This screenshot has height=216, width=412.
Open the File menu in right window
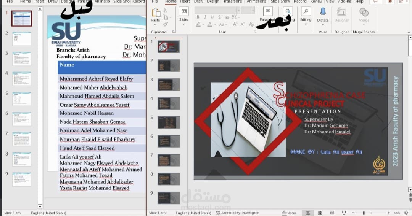(155, 2)
